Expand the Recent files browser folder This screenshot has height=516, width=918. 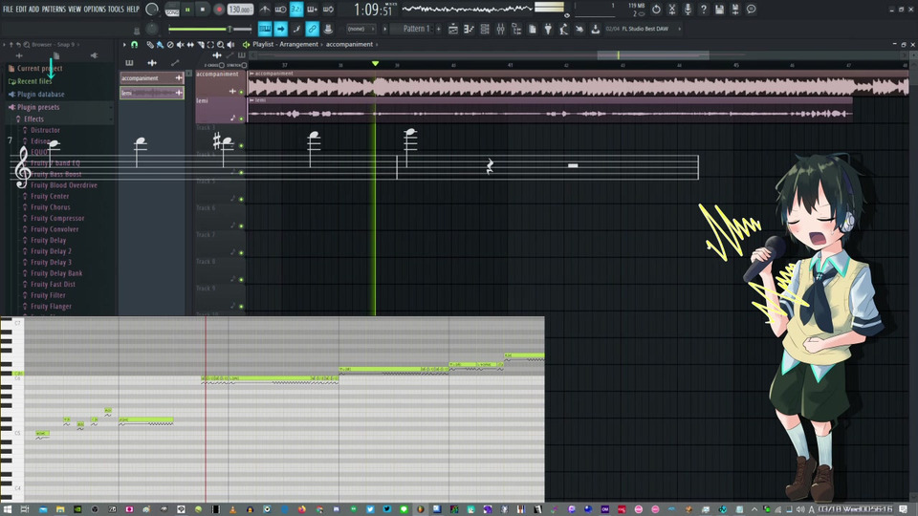point(31,81)
